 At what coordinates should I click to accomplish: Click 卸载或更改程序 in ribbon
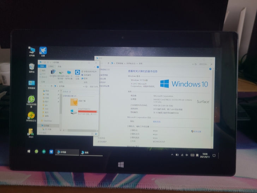click(89, 71)
